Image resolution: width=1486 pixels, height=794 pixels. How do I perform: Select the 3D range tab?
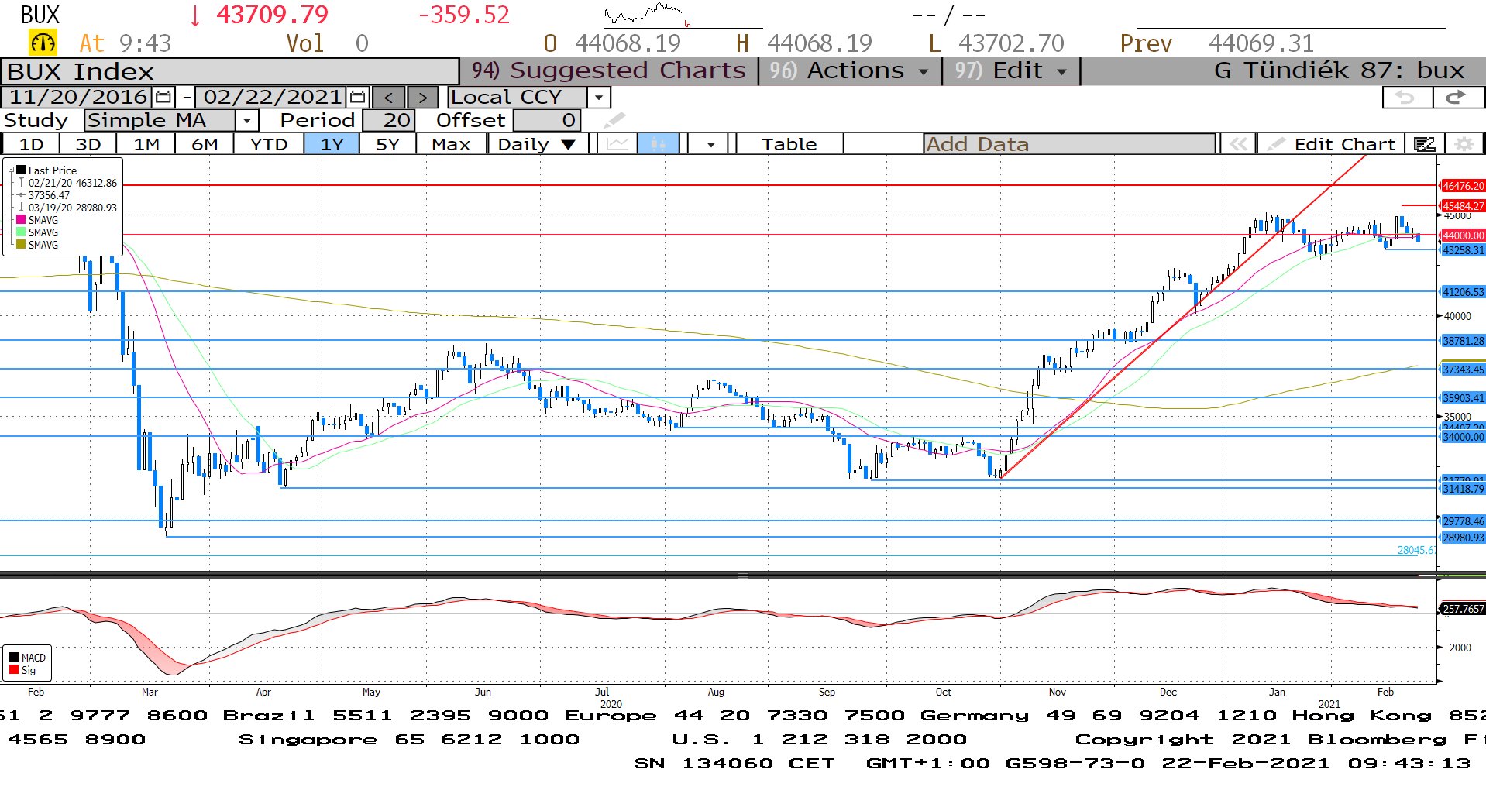[x=88, y=144]
